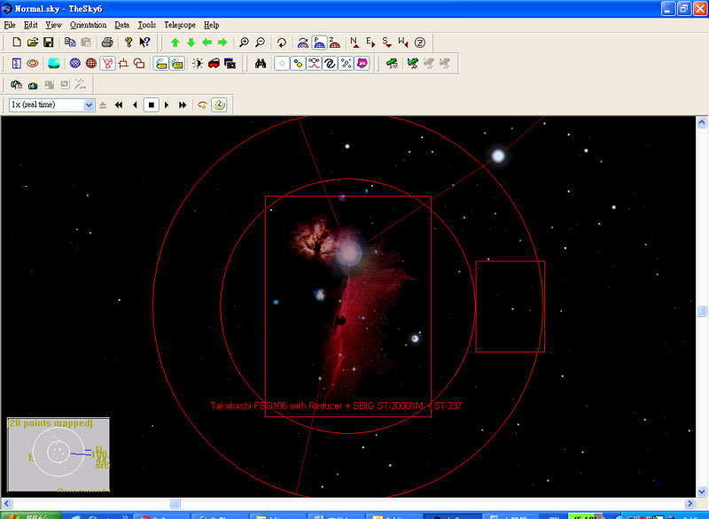Click the horizontal scrollbar at bottom
This screenshot has width=709, height=519.
click(174, 503)
